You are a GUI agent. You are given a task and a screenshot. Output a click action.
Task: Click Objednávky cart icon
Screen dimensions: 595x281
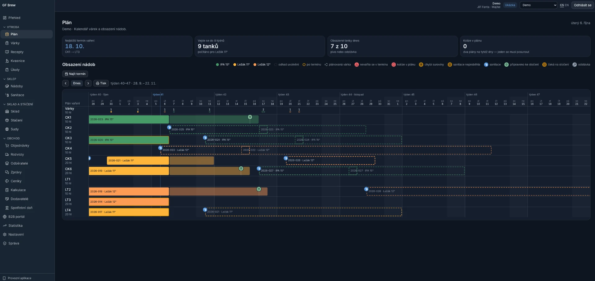coord(7,146)
